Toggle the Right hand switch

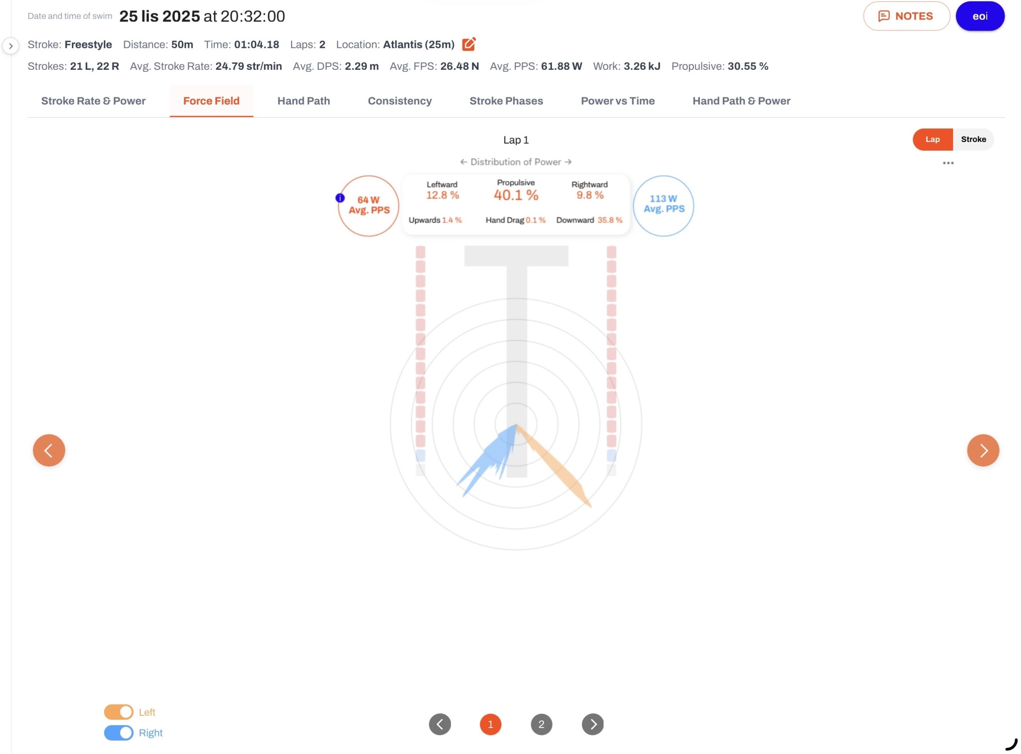119,732
